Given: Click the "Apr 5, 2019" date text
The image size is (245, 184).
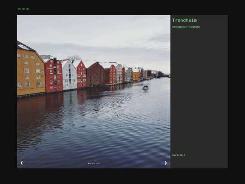Looking at the screenshot, I should click(179, 155).
